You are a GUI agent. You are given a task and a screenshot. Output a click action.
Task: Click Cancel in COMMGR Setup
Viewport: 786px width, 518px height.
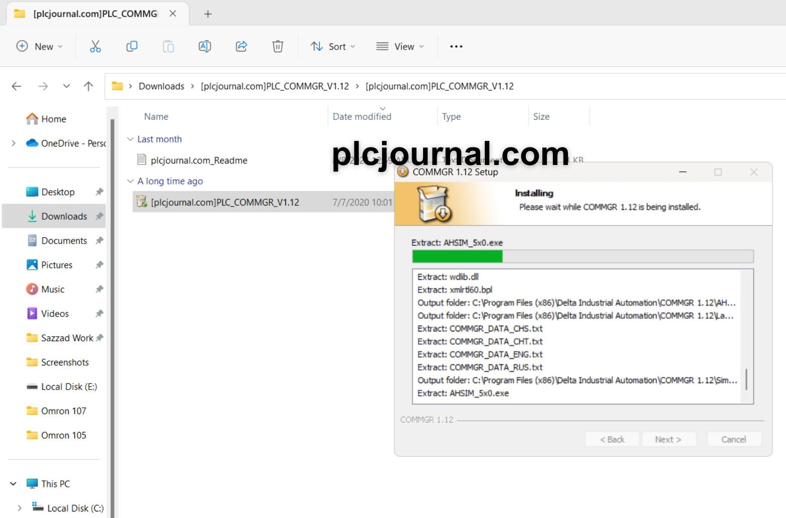click(734, 439)
